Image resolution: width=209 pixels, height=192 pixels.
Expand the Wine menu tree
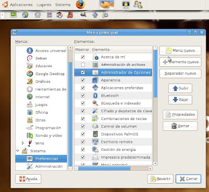tap(23, 143)
